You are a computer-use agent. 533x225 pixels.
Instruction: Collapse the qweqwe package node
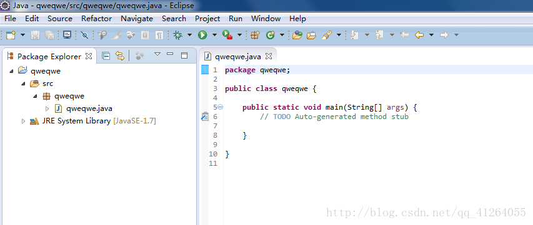tap(35, 96)
